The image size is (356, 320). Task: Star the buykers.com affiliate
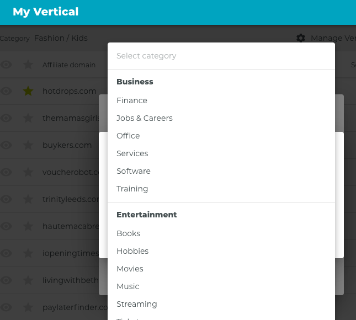pos(28,145)
